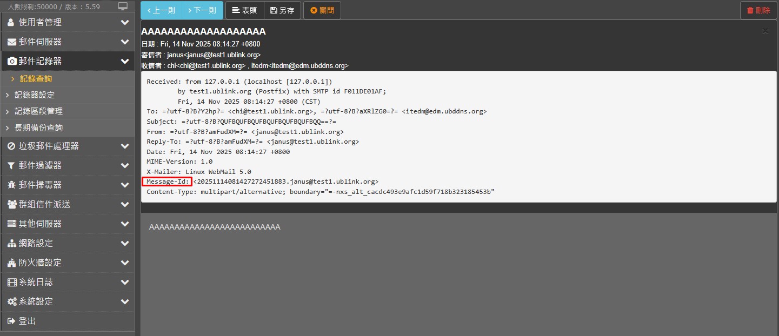
Task: Go to next message with 下一則
Action: point(203,10)
